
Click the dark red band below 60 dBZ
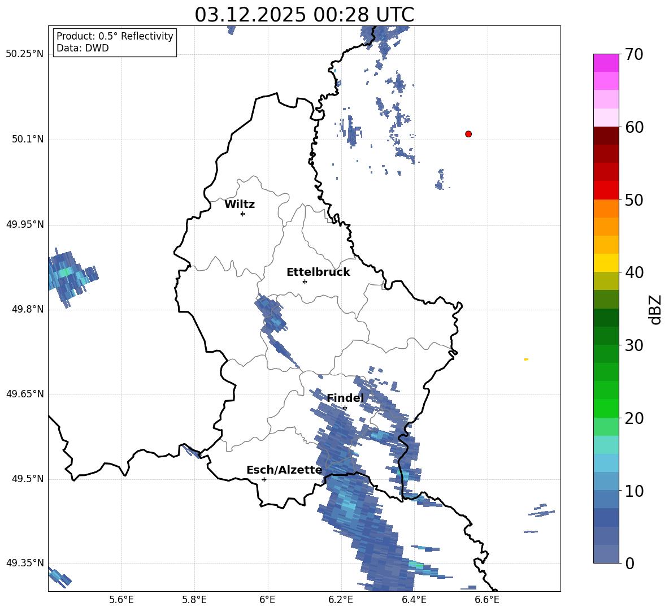606,136
